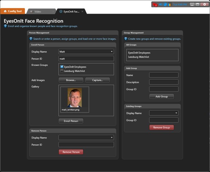This screenshot has height=172, width=210.
Task: Click the red Remove Group button
Action: point(162,127)
